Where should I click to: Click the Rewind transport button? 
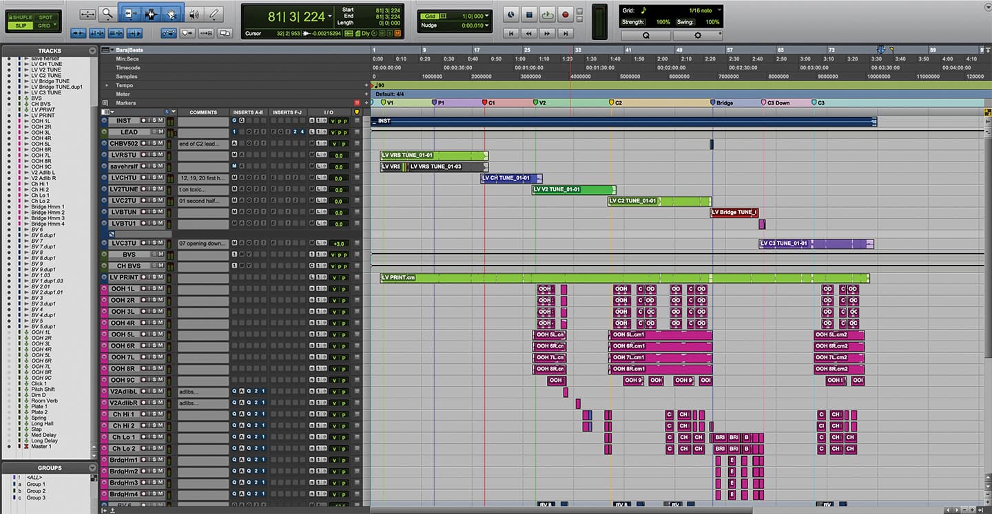[x=529, y=33]
